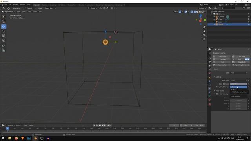Screen dimensions: 251x141
Task: Toggle the Initial Velocity checkbox
Action: point(217,94)
